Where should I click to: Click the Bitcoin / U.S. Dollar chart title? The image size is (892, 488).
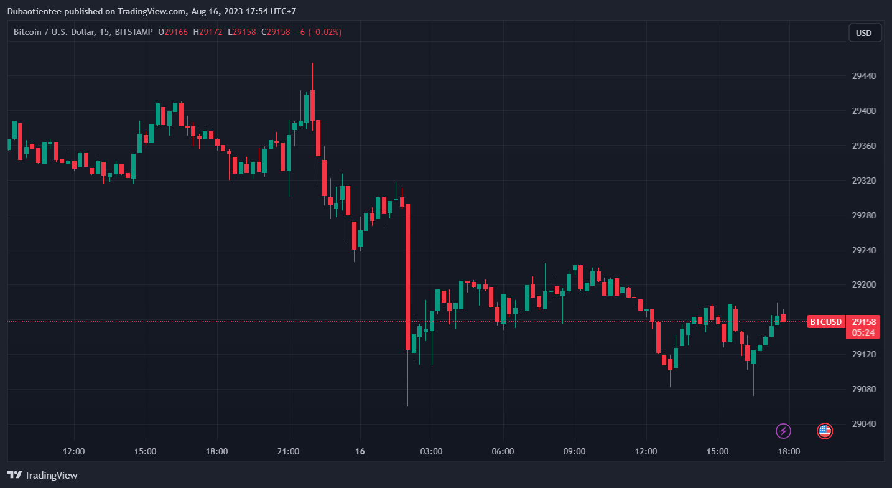pos(52,32)
